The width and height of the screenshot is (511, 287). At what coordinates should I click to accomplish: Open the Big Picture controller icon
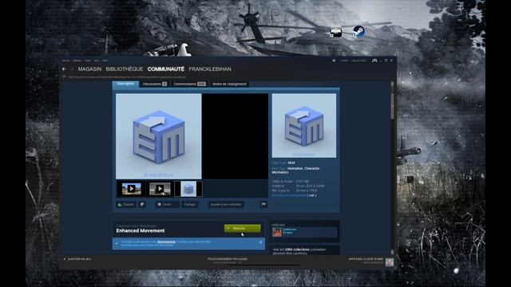374,61
